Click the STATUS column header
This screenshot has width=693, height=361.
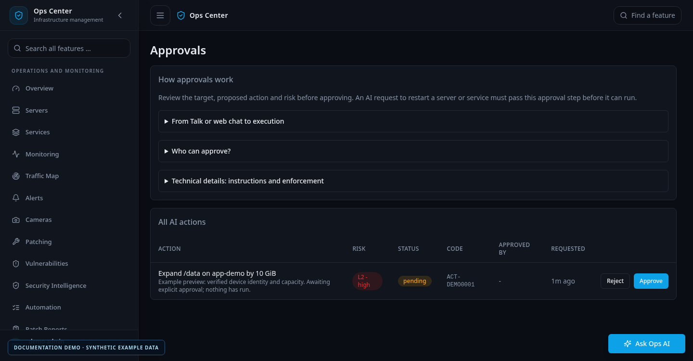point(409,249)
